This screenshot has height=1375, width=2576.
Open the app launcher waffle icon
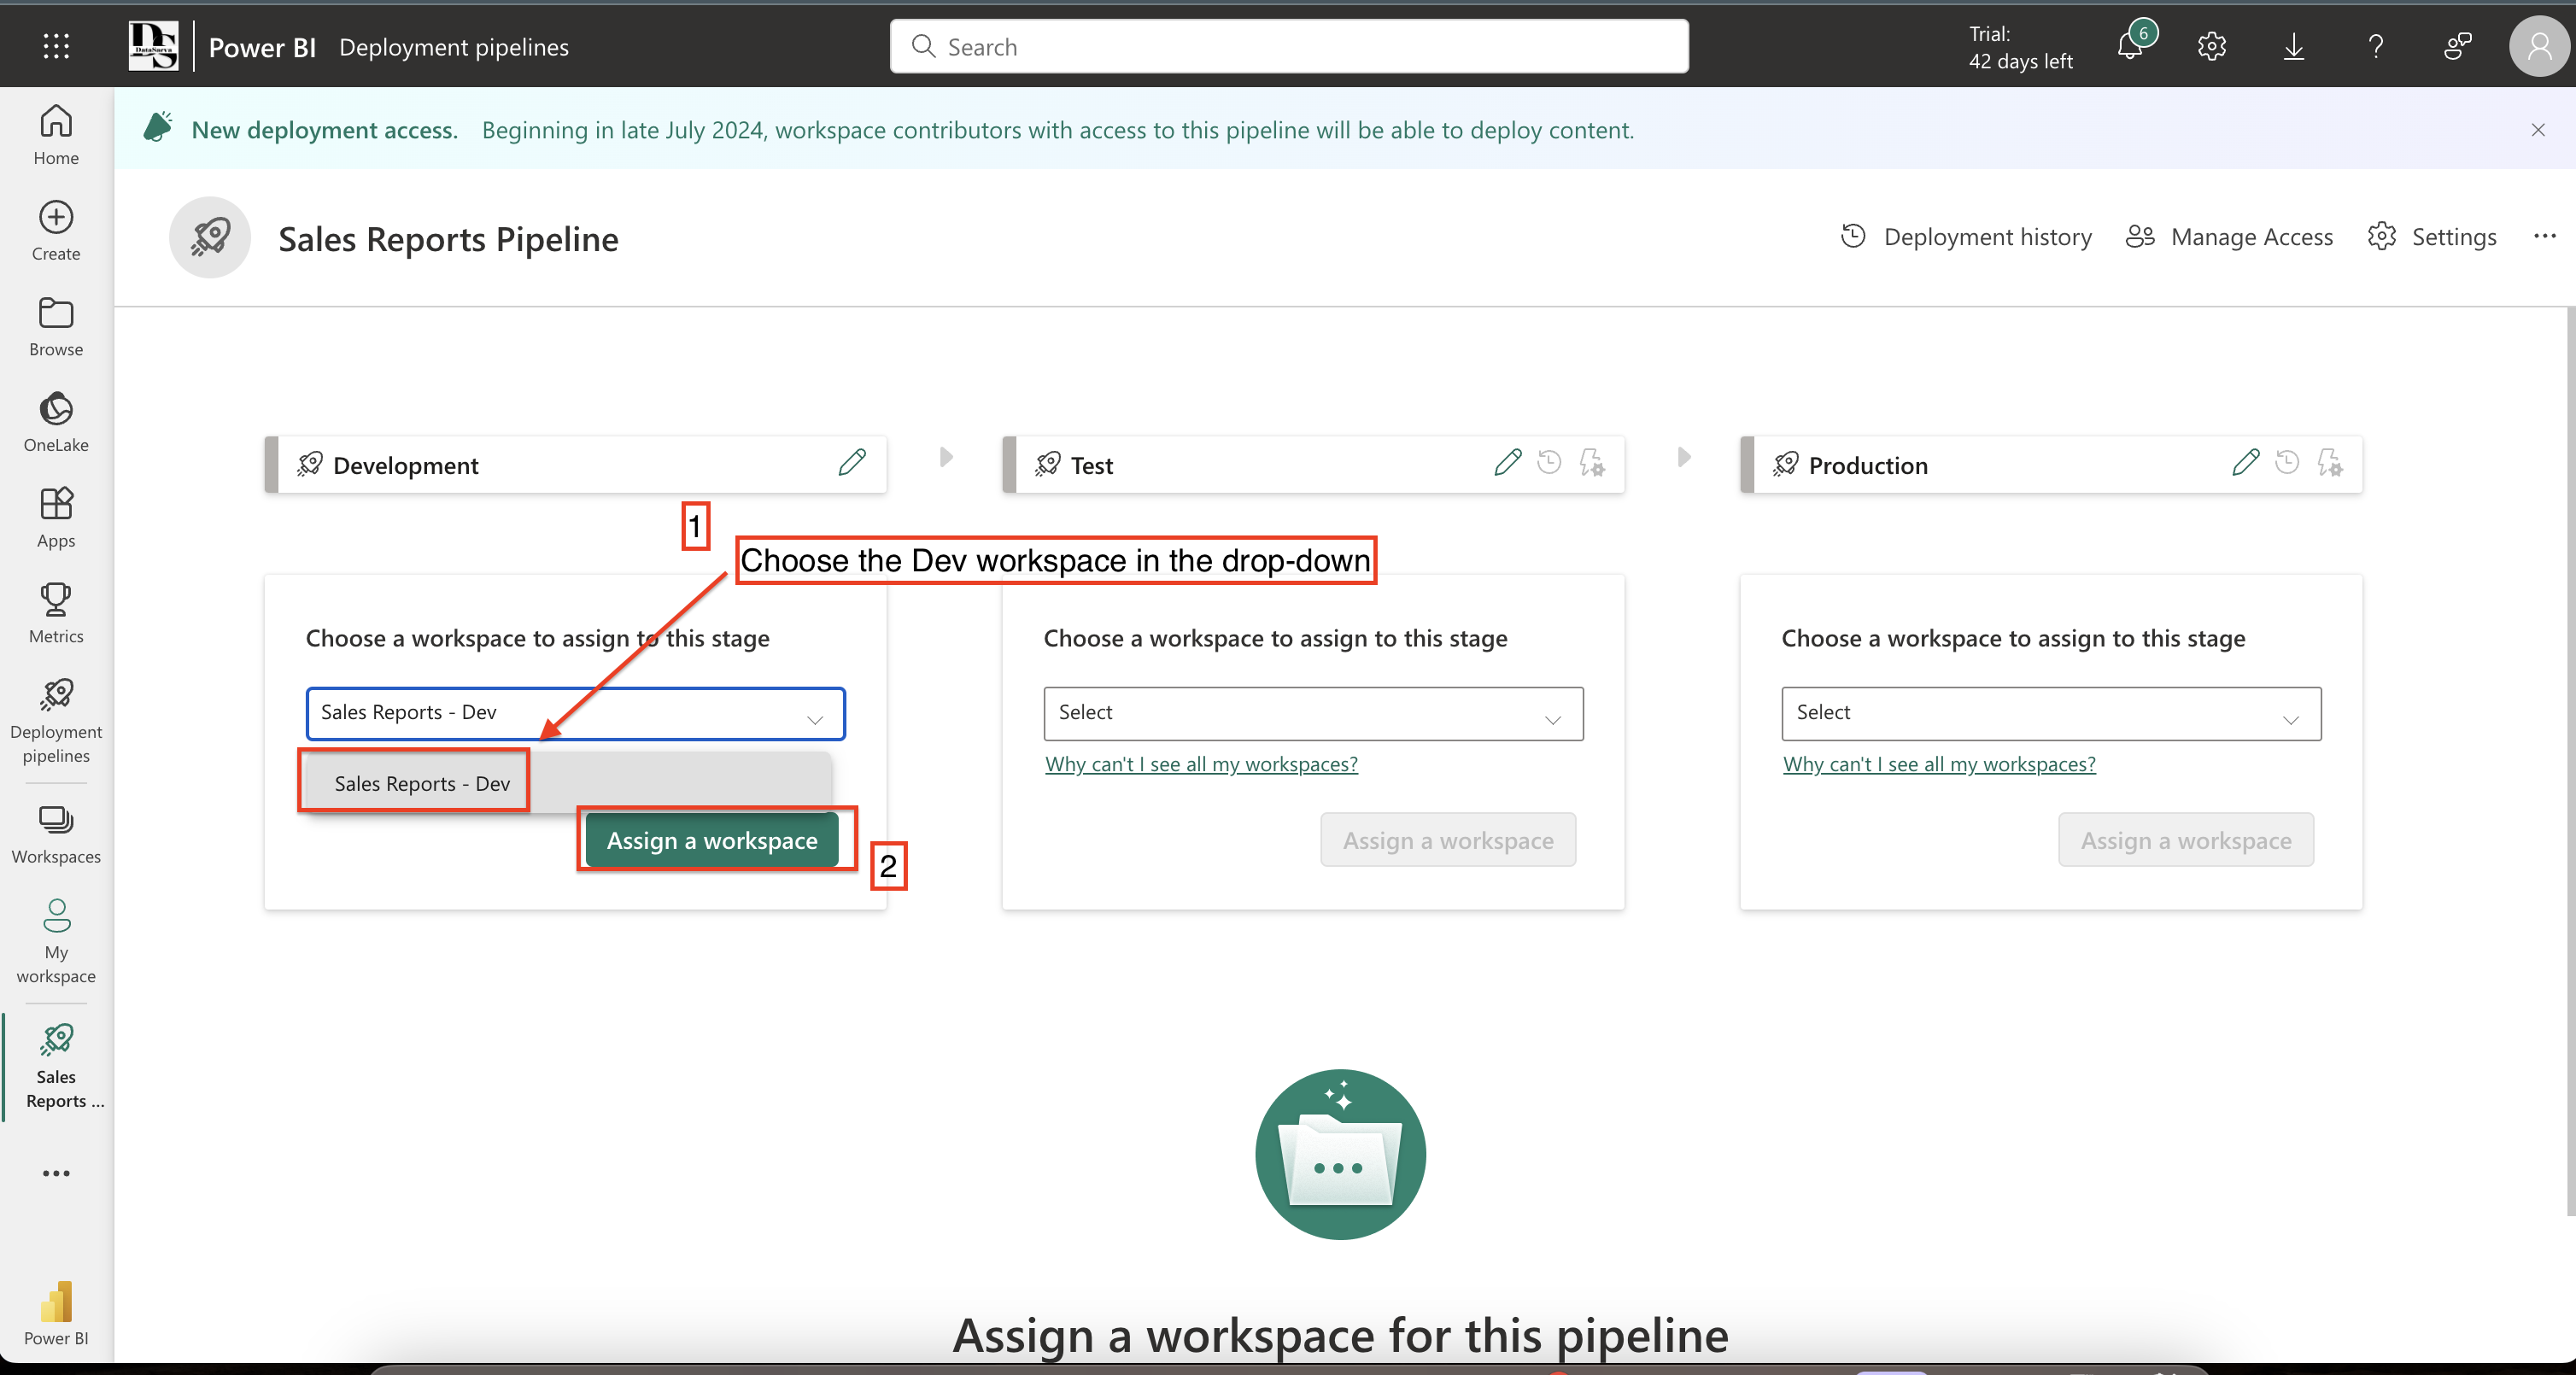click(x=56, y=46)
